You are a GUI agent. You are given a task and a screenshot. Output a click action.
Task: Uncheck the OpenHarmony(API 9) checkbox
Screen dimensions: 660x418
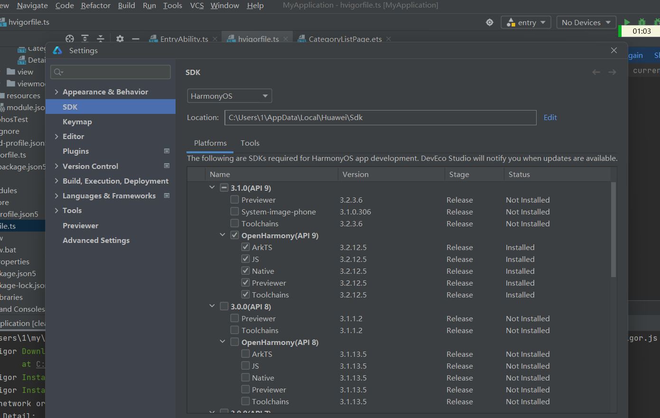click(x=234, y=235)
